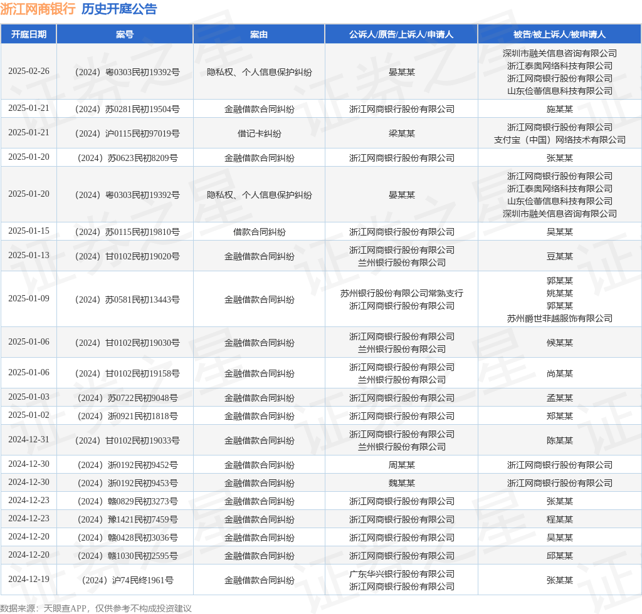Click 借款合同纠纷 in the 苏0115民初19810号 row
642x614 pixels.
click(259, 232)
